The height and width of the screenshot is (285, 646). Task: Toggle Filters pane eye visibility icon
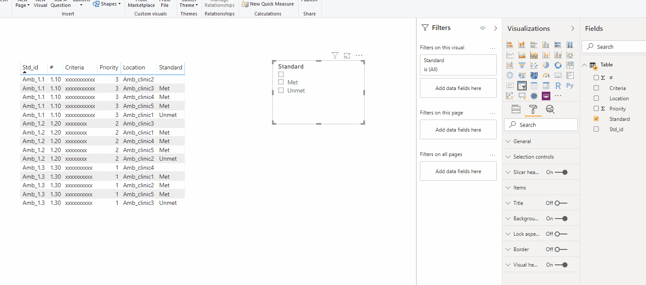(483, 28)
